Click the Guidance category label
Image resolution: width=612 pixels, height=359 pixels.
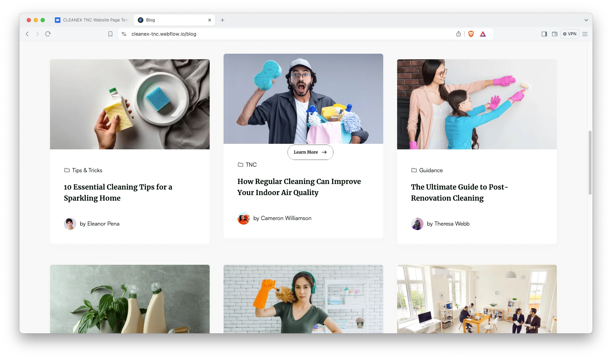tap(430, 170)
